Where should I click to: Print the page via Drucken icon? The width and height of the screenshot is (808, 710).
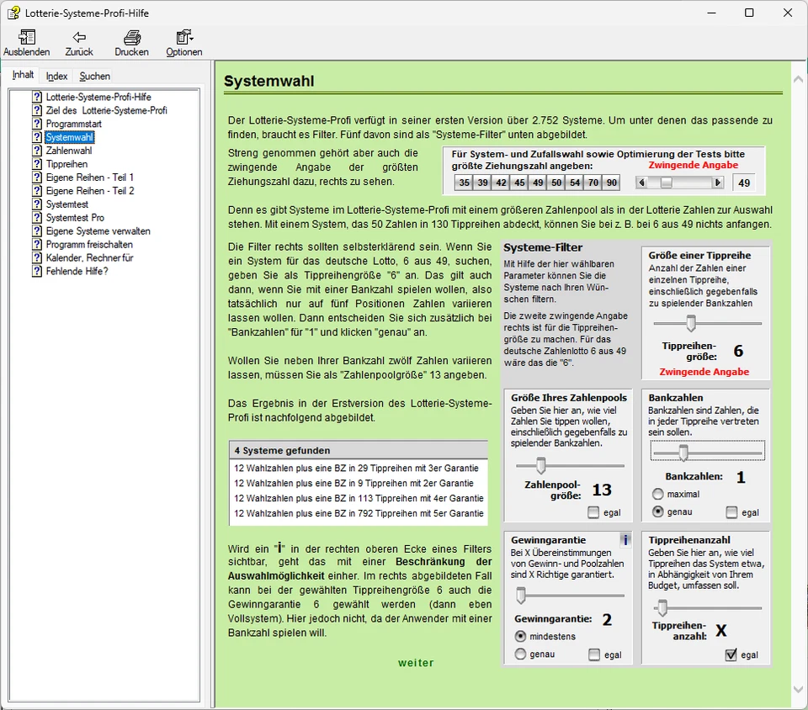131,38
